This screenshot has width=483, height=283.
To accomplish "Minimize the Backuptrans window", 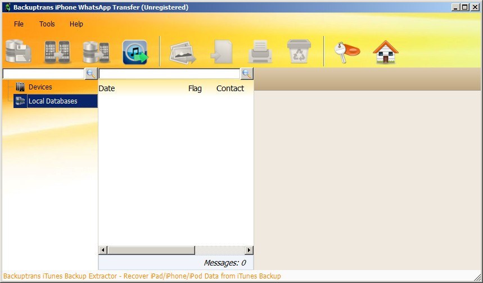I will click(x=455, y=7).
